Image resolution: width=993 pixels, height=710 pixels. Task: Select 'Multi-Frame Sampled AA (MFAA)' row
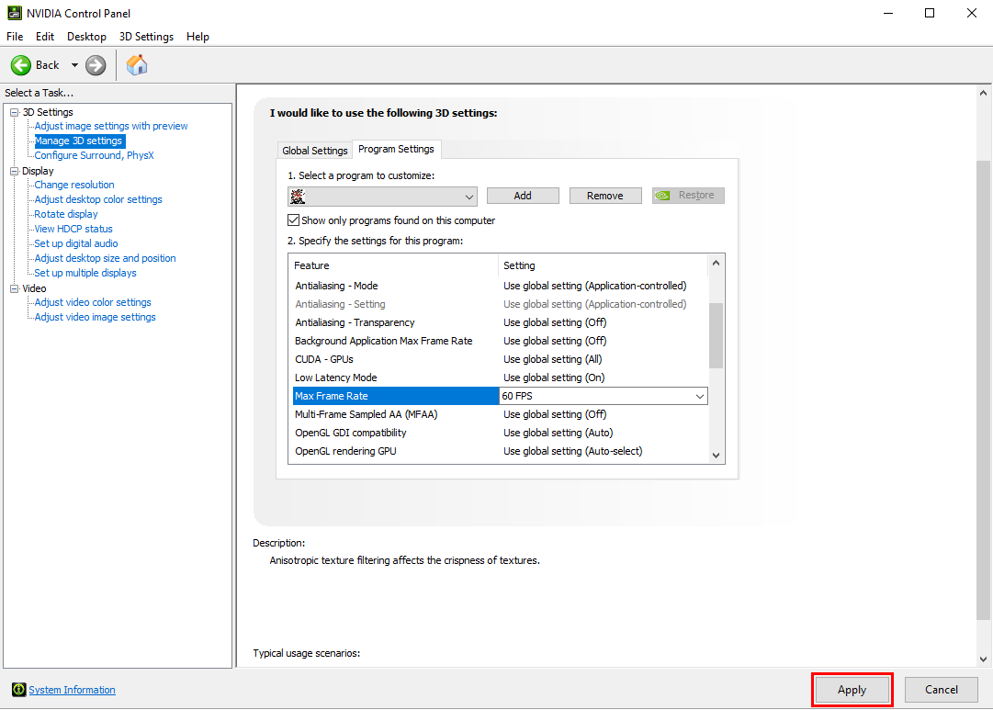pos(499,414)
